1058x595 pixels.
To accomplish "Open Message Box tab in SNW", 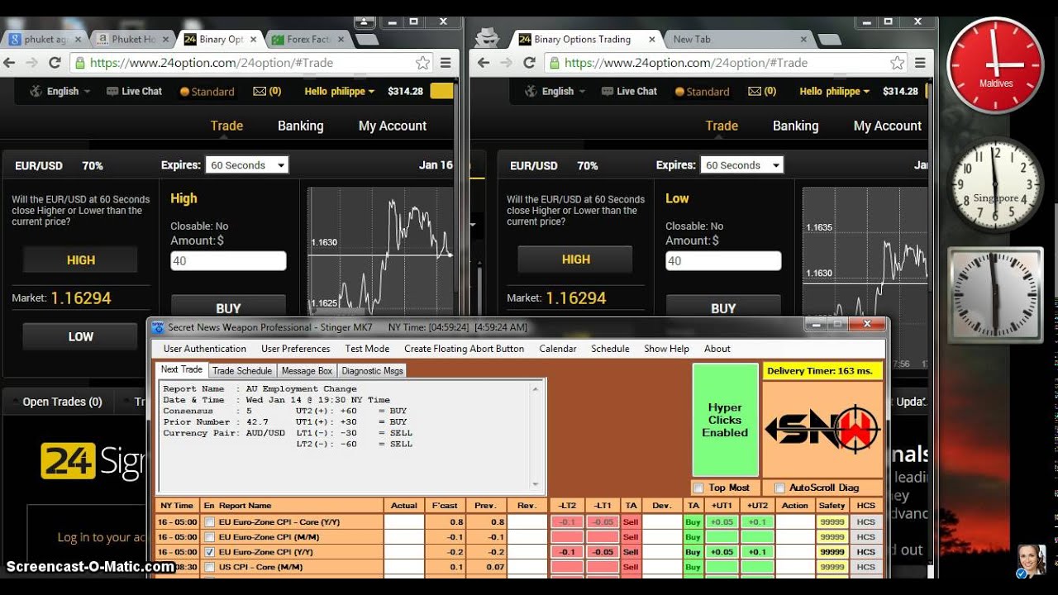I will [307, 371].
